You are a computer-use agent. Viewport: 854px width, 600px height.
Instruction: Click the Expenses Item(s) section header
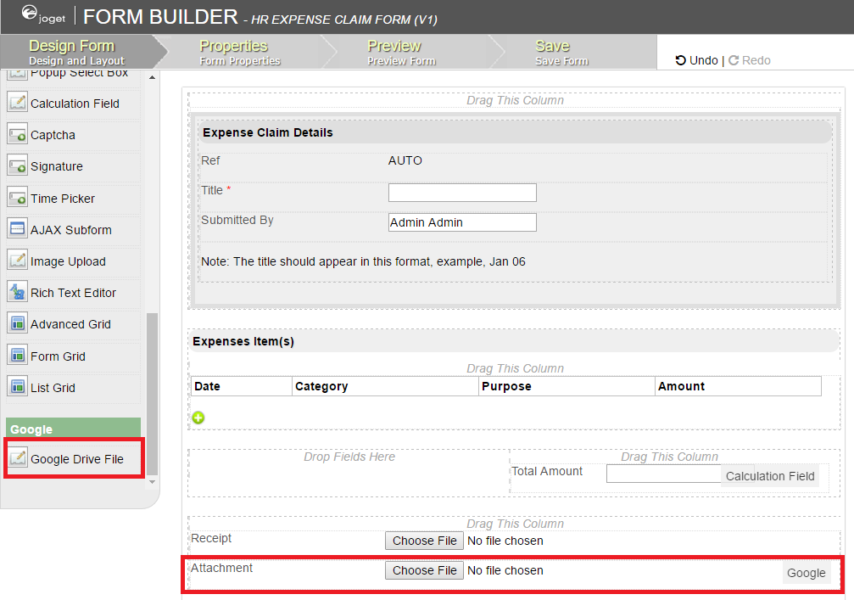click(x=515, y=341)
